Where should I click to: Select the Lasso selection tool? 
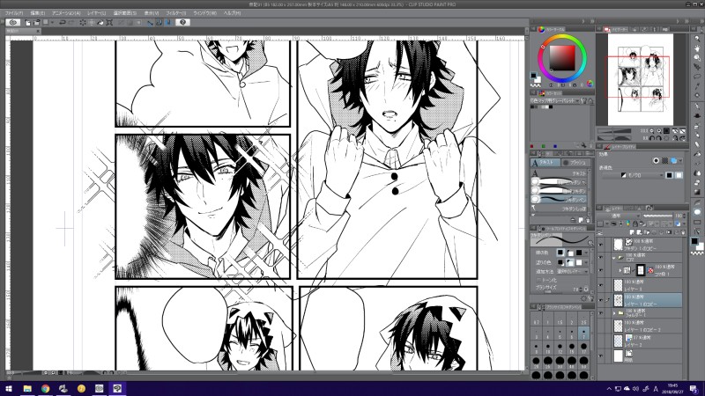click(697, 77)
